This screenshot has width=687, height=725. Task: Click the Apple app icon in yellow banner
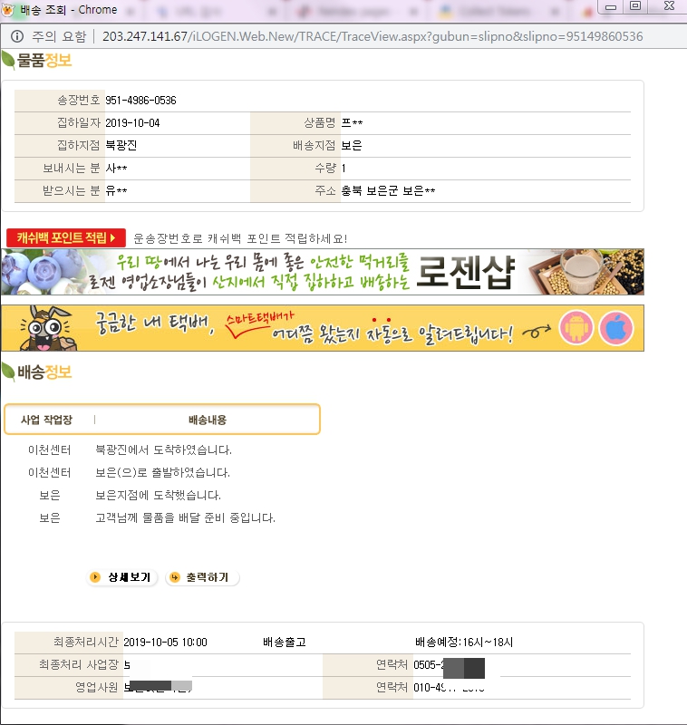click(617, 328)
